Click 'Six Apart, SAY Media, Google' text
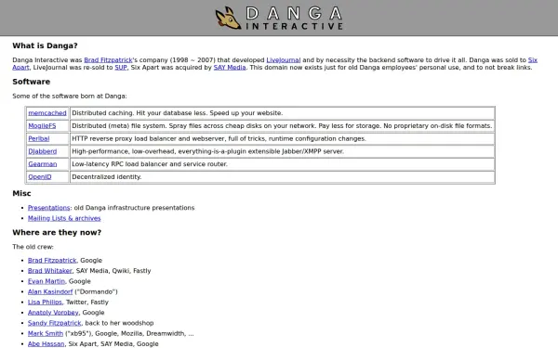The height and width of the screenshot is (348, 558). tap(113, 343)
